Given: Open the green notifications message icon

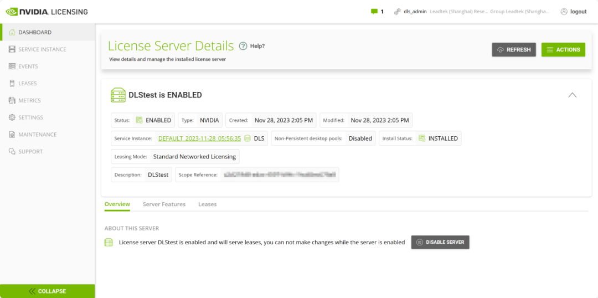Looking at the screenshot, I should click(x=374, y=12).
